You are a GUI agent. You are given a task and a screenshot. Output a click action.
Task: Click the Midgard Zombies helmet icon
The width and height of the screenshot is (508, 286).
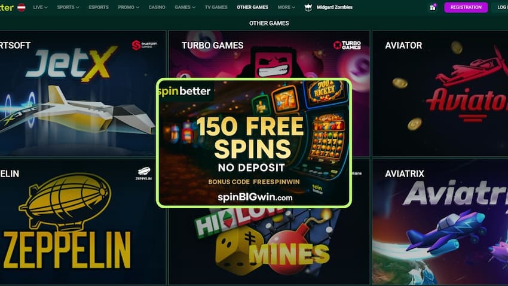pos(308,7)
